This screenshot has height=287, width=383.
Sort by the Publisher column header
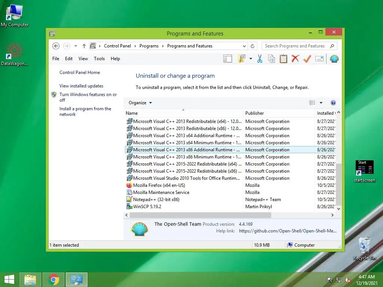(x=279, y=113)
